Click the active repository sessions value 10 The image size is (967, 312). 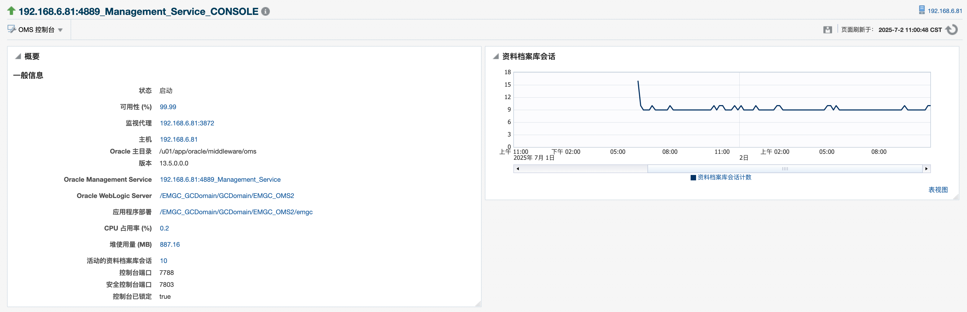tap(163, 260)
